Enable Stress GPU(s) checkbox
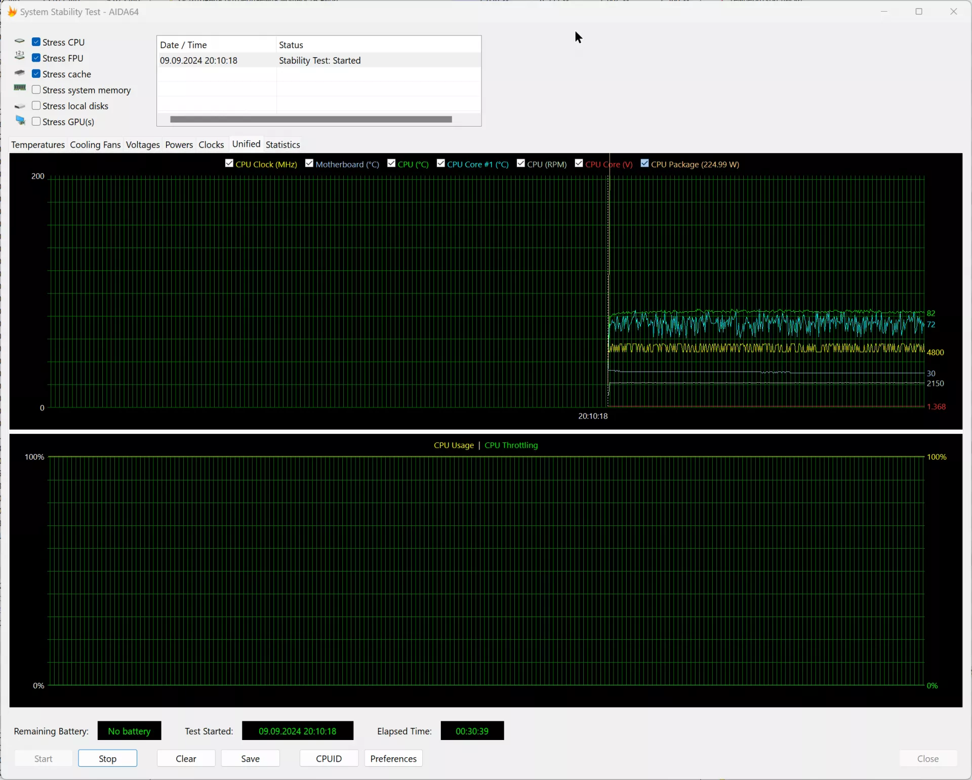 36,121
